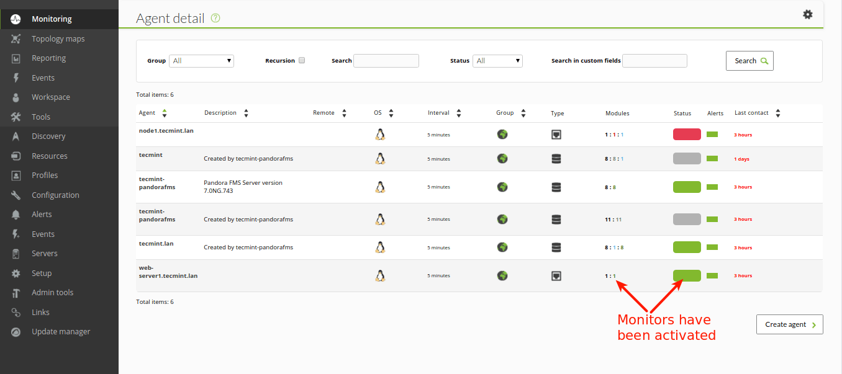Sort the table by the Agent column arrows
Image resolution: width=842 pixels, height=374 pixels.
(x=165, y=114)
